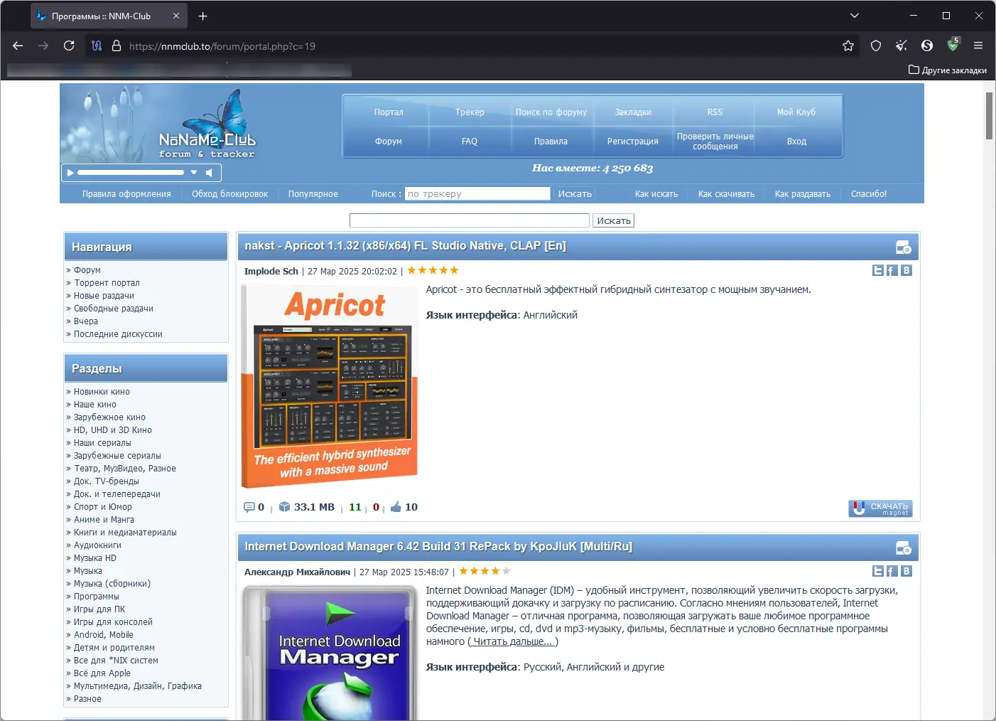Click the browser address bar URL
This screenshot has height=721, width=996.
point(222,46)
